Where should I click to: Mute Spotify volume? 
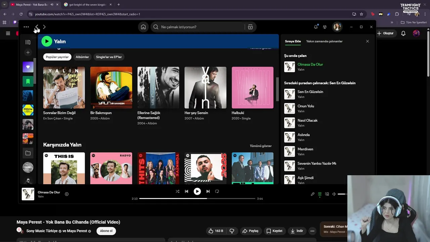pyautogui.click(x=334, y=194)
